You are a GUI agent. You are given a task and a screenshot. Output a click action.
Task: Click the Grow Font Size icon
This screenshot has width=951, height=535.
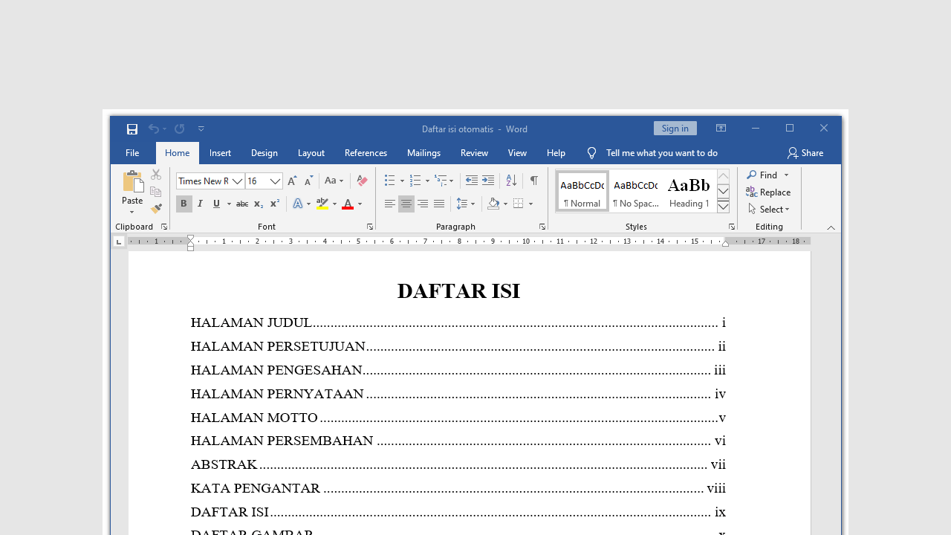(x=292, y=181)
